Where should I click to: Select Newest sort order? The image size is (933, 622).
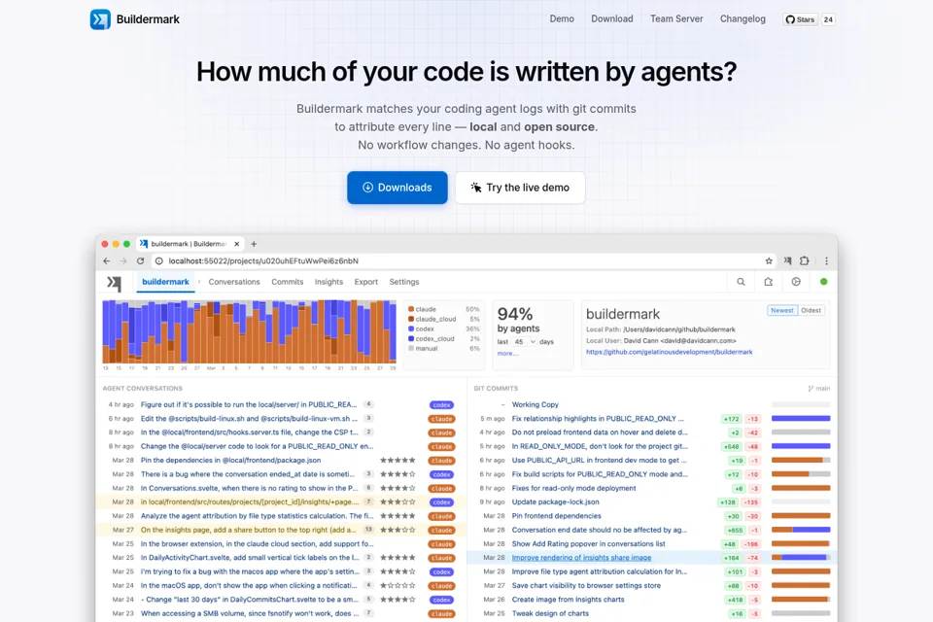[x=781, y=311]
